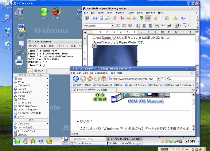Viewport: 210px width, 151px height.
Task: Click the Paste icon in Writer toolbar
Action: pos(167,18)
